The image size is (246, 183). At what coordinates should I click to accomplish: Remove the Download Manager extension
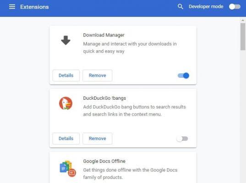(x=98, y=75)
